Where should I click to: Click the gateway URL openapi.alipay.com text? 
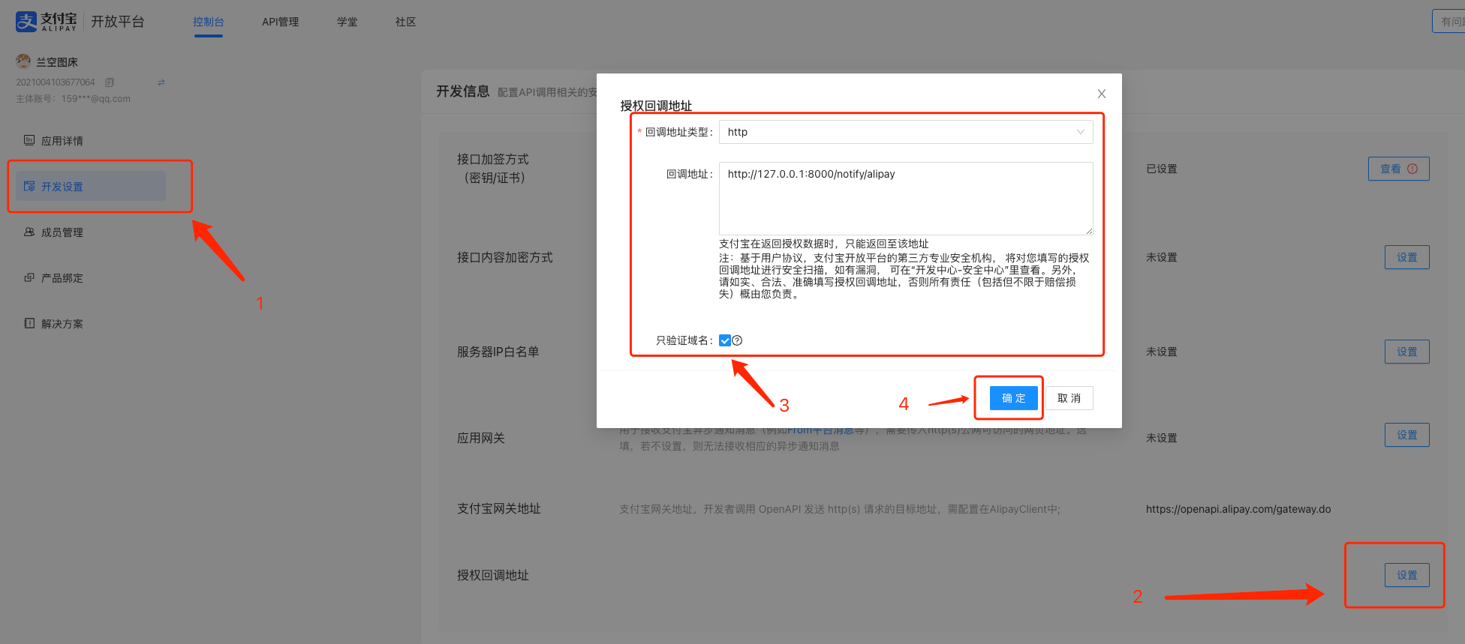tap(1238, 509)
